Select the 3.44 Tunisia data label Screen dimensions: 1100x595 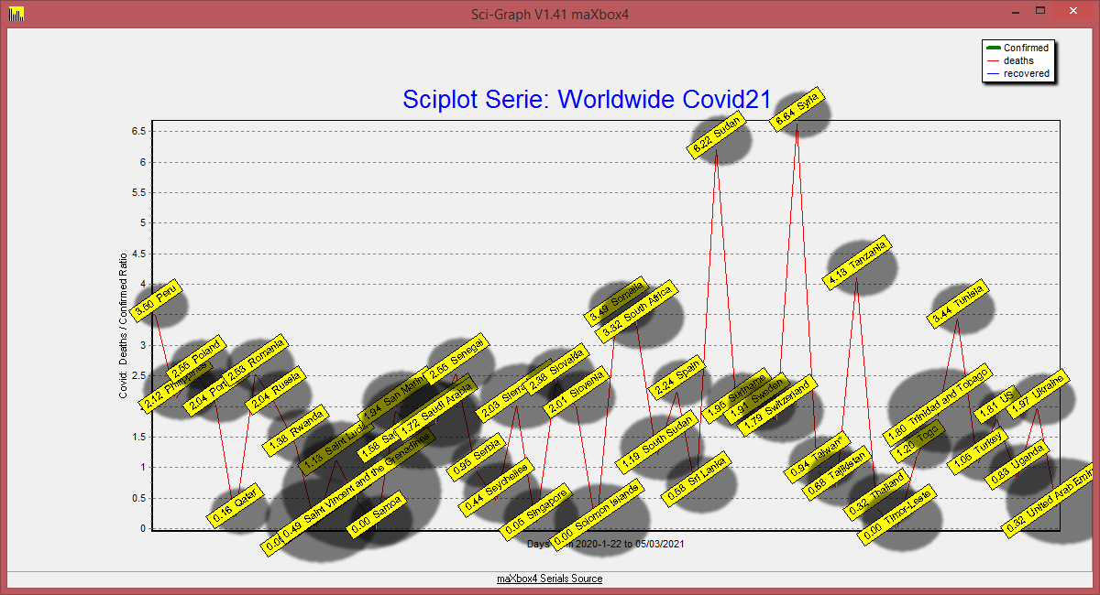click(x=961, y=304)
